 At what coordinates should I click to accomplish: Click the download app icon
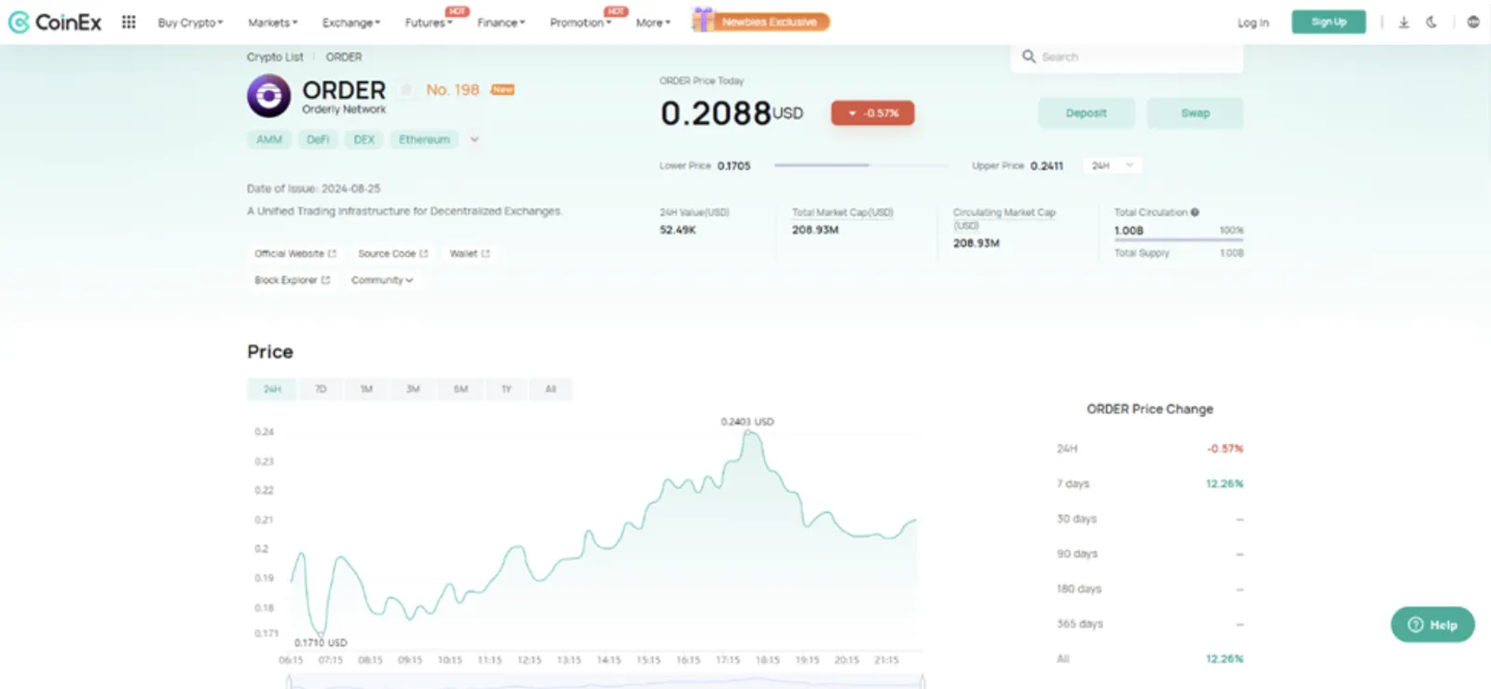pos(1403,21)
